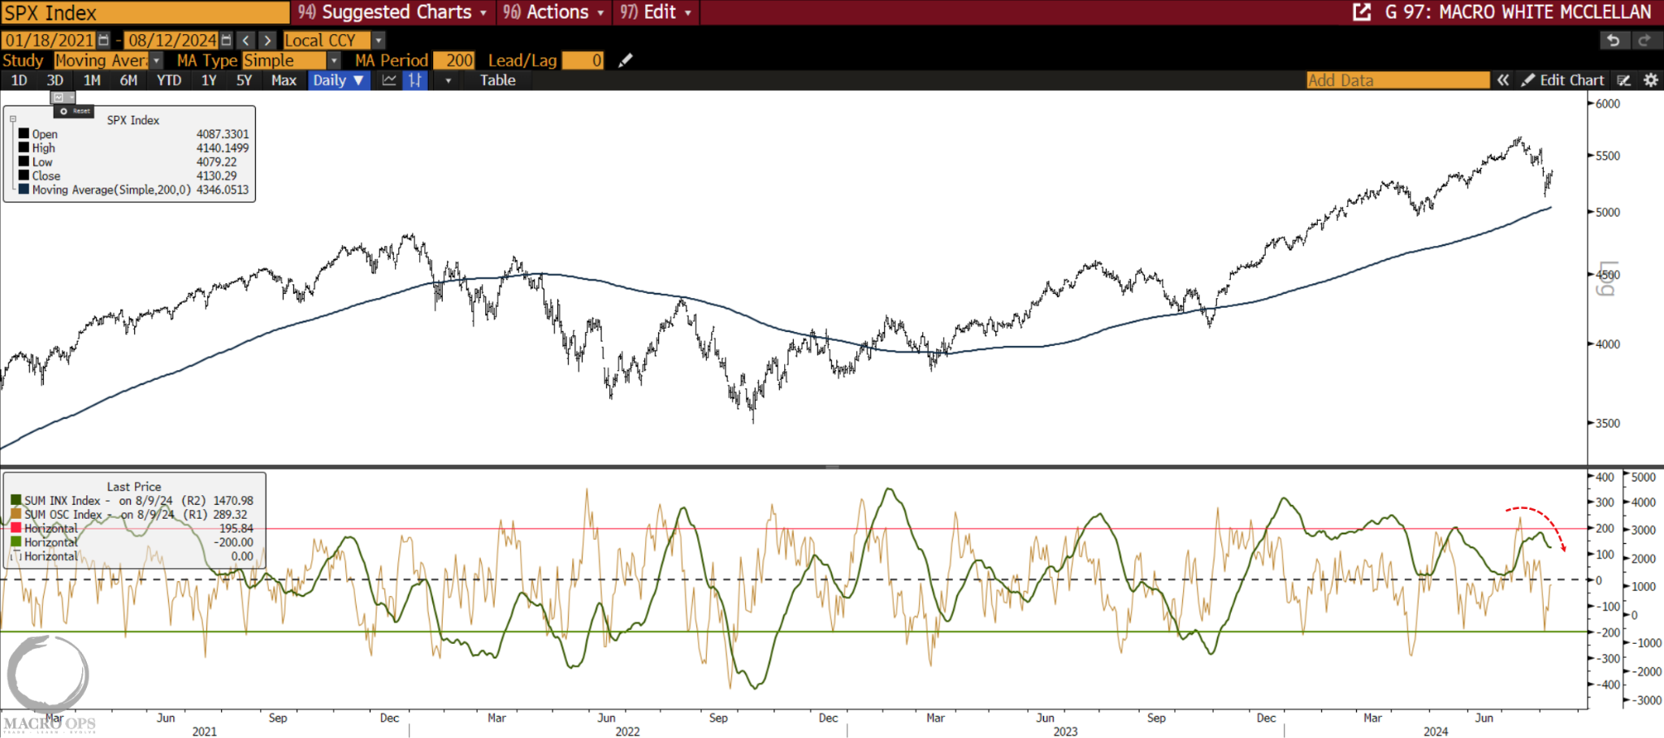Open chart settings gear icon
Screen dimensions: 1664x738
click(1650, 80)
